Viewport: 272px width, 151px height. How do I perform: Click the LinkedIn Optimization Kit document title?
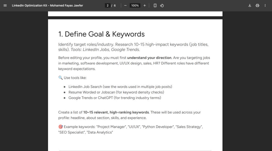click(x=47, y=5)
